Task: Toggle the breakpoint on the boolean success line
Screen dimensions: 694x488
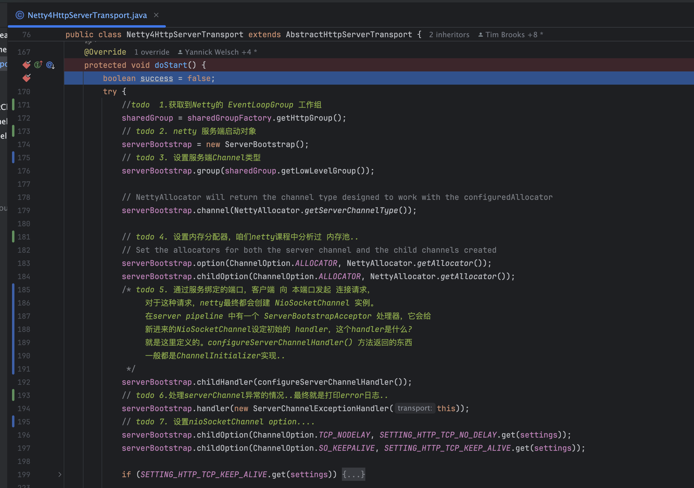Action: 27,78
